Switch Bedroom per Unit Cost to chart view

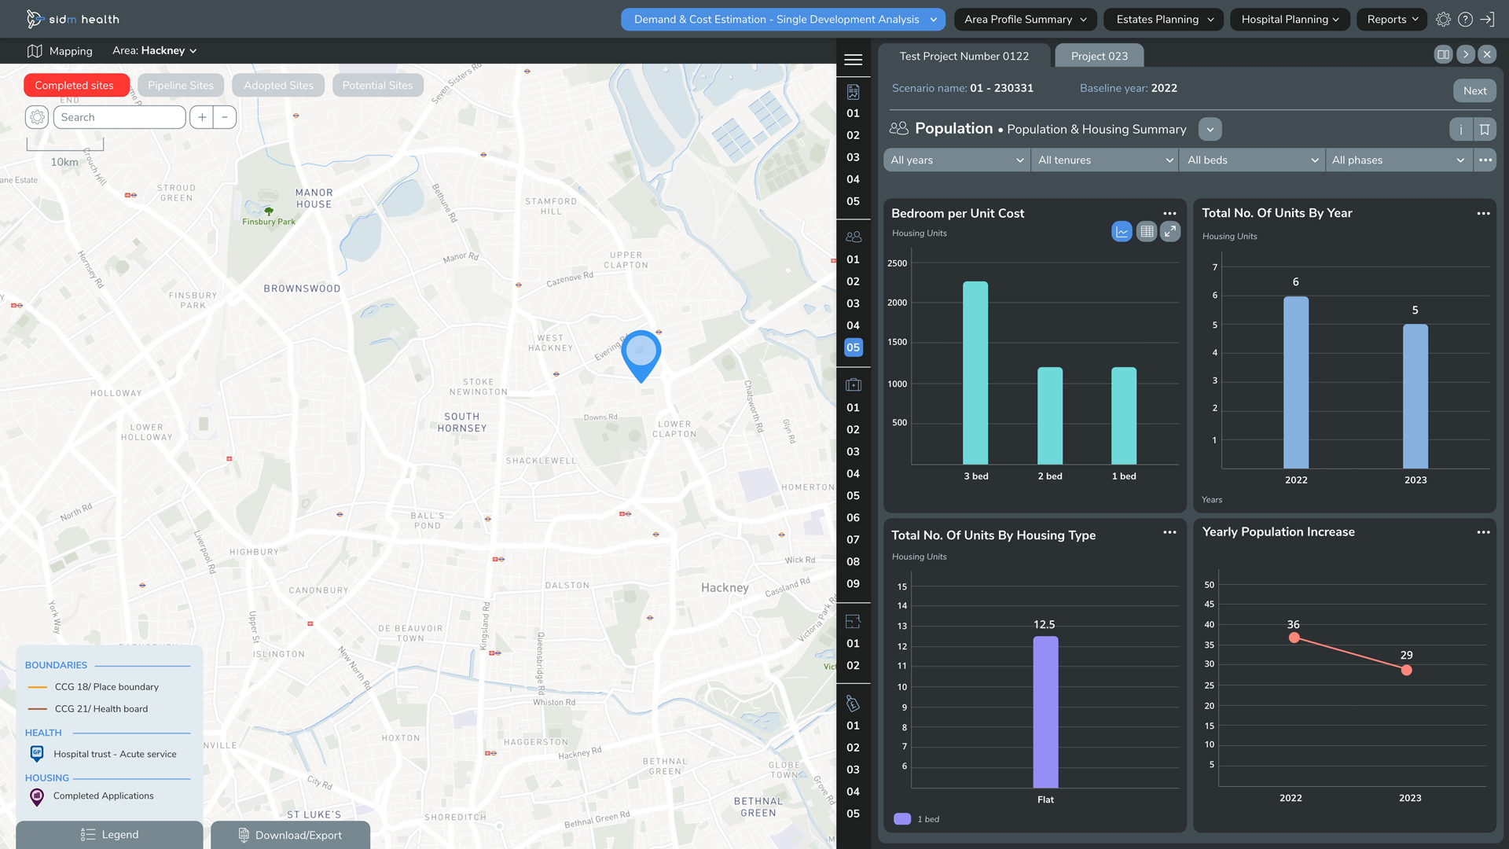tap(1122, 231)
